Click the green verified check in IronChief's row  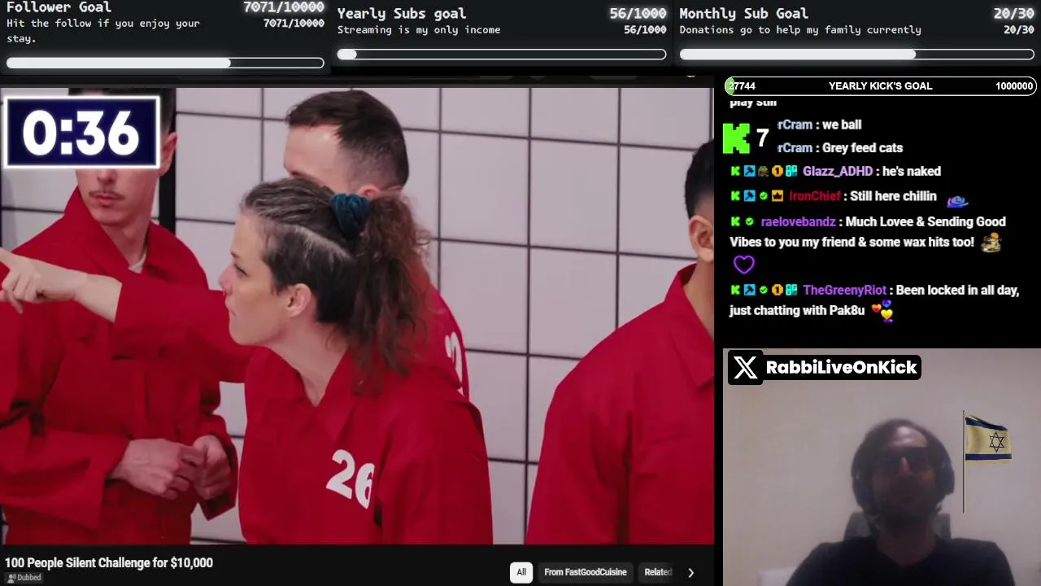point(763,196)
